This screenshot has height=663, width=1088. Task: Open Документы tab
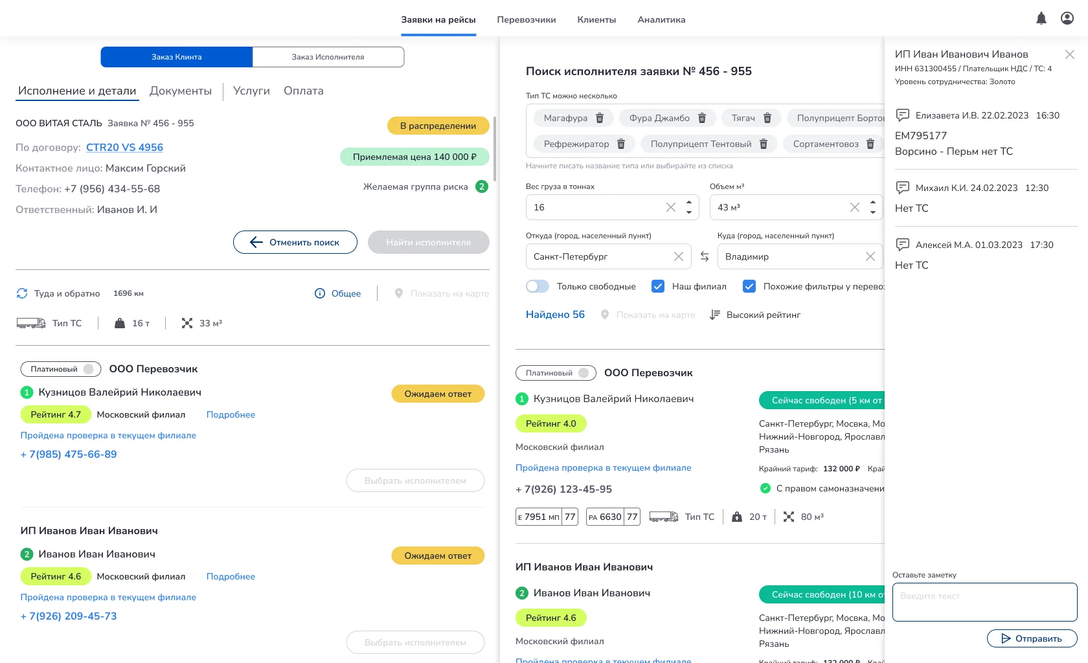click(x=181, y=91)
